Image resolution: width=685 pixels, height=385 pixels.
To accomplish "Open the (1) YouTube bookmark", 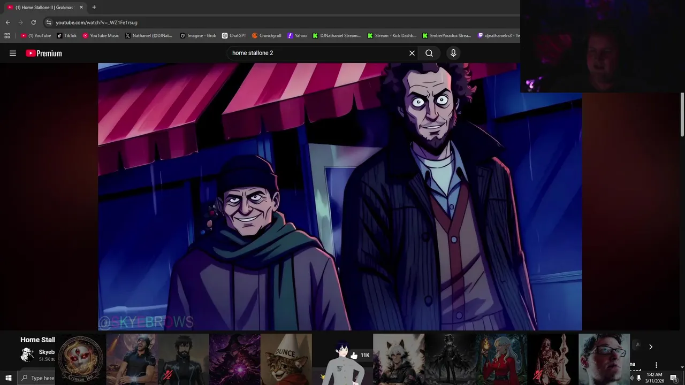I will 36,36.
